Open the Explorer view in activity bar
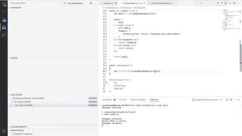The image size is (242, 136). coord(4,4)
